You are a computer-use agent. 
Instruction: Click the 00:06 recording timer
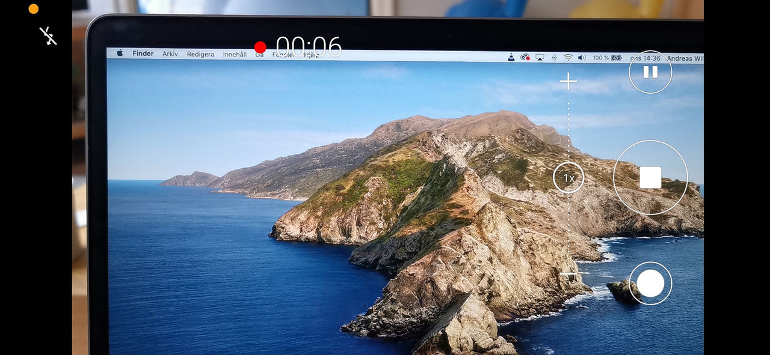pyautogui.click(x=309, y=47)
